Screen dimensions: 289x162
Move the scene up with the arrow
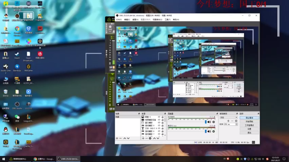(x=125, y=138)
